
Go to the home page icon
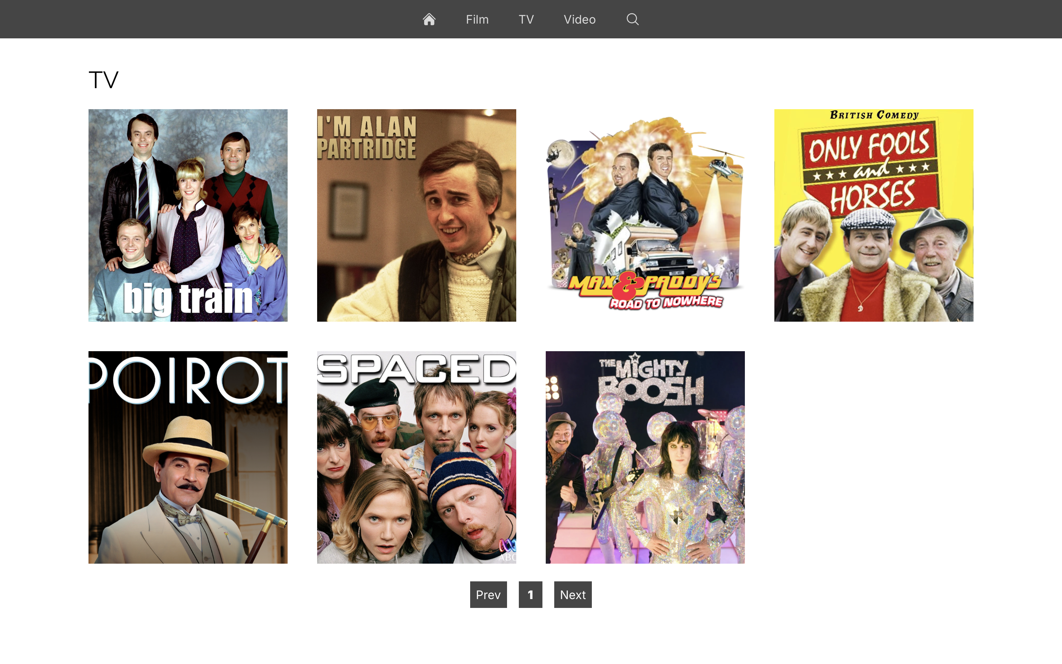[x=429, y=19]
